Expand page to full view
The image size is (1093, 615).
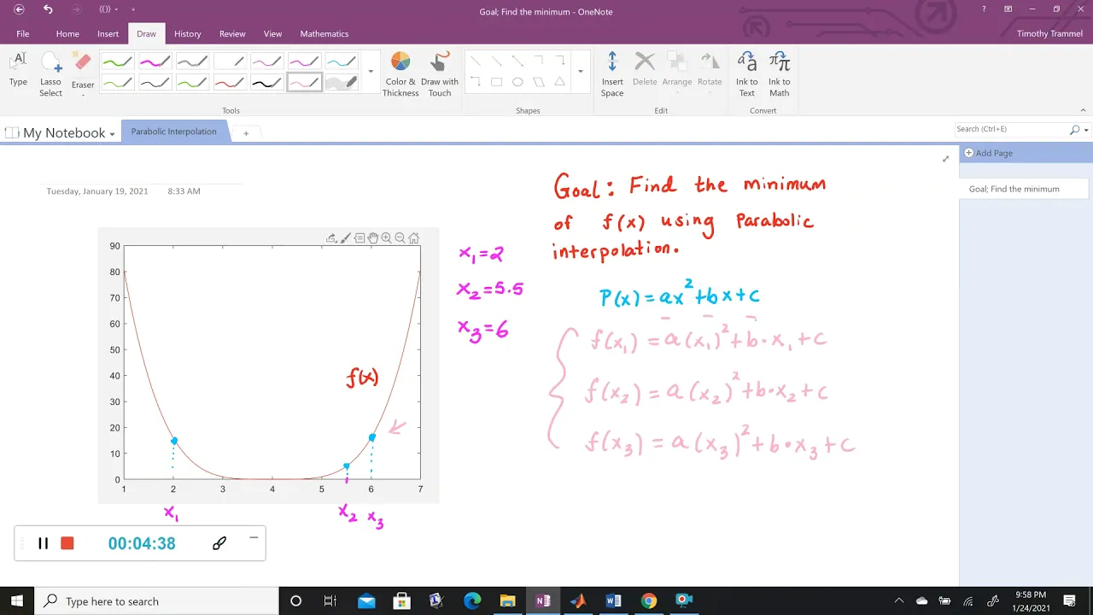coord(945,159)
